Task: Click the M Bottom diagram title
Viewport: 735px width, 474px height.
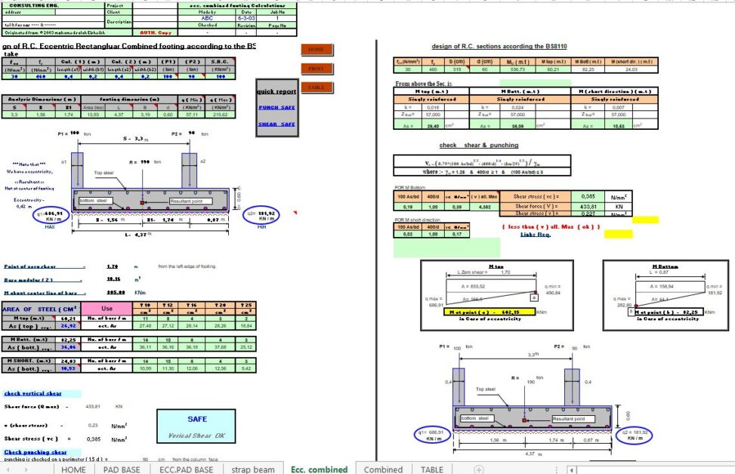Action: (x=666, y=266)
